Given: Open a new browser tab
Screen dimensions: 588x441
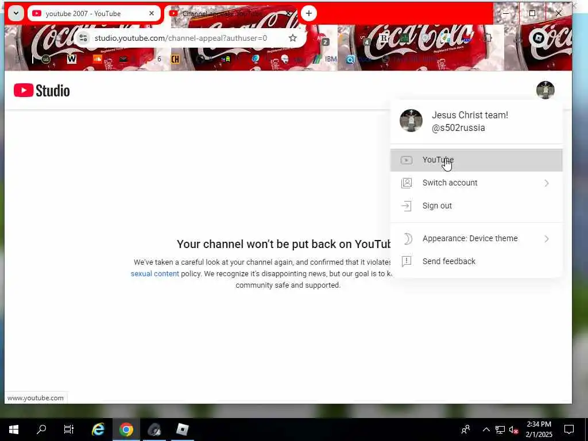Looking at the screenshot, I should [x=308, y=14].
